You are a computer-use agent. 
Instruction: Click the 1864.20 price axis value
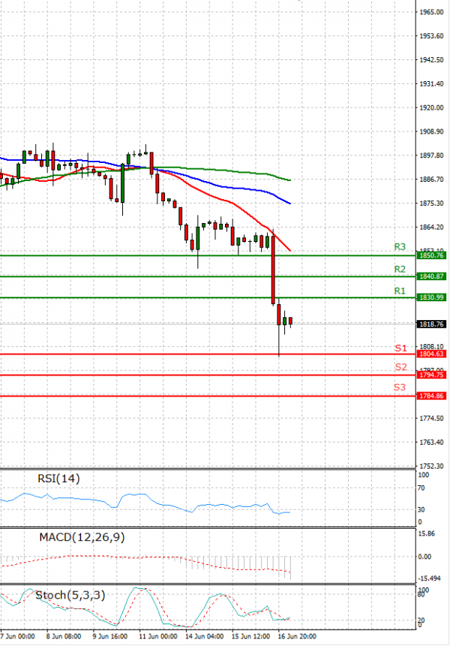pyautogui.click(x=431, y=228)
